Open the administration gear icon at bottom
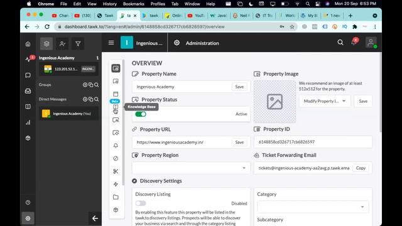The image size is (402, 226). [28, 218]
